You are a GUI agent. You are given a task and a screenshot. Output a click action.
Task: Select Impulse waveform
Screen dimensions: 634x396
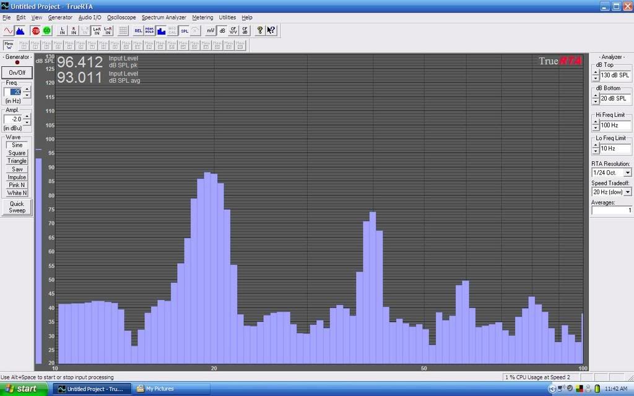point(17,178)
